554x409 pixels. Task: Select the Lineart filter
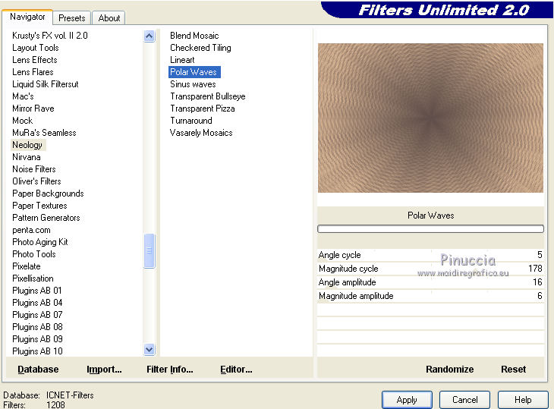tap(182, 60)
